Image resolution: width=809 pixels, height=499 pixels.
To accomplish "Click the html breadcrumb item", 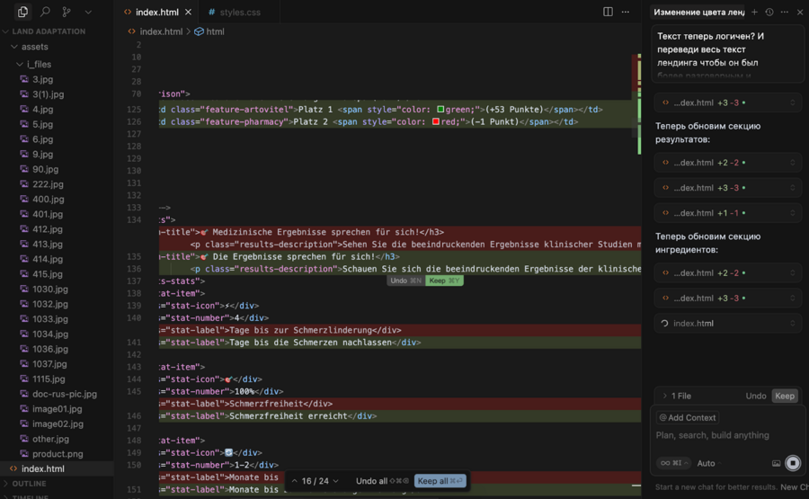I will pos(215,31).
